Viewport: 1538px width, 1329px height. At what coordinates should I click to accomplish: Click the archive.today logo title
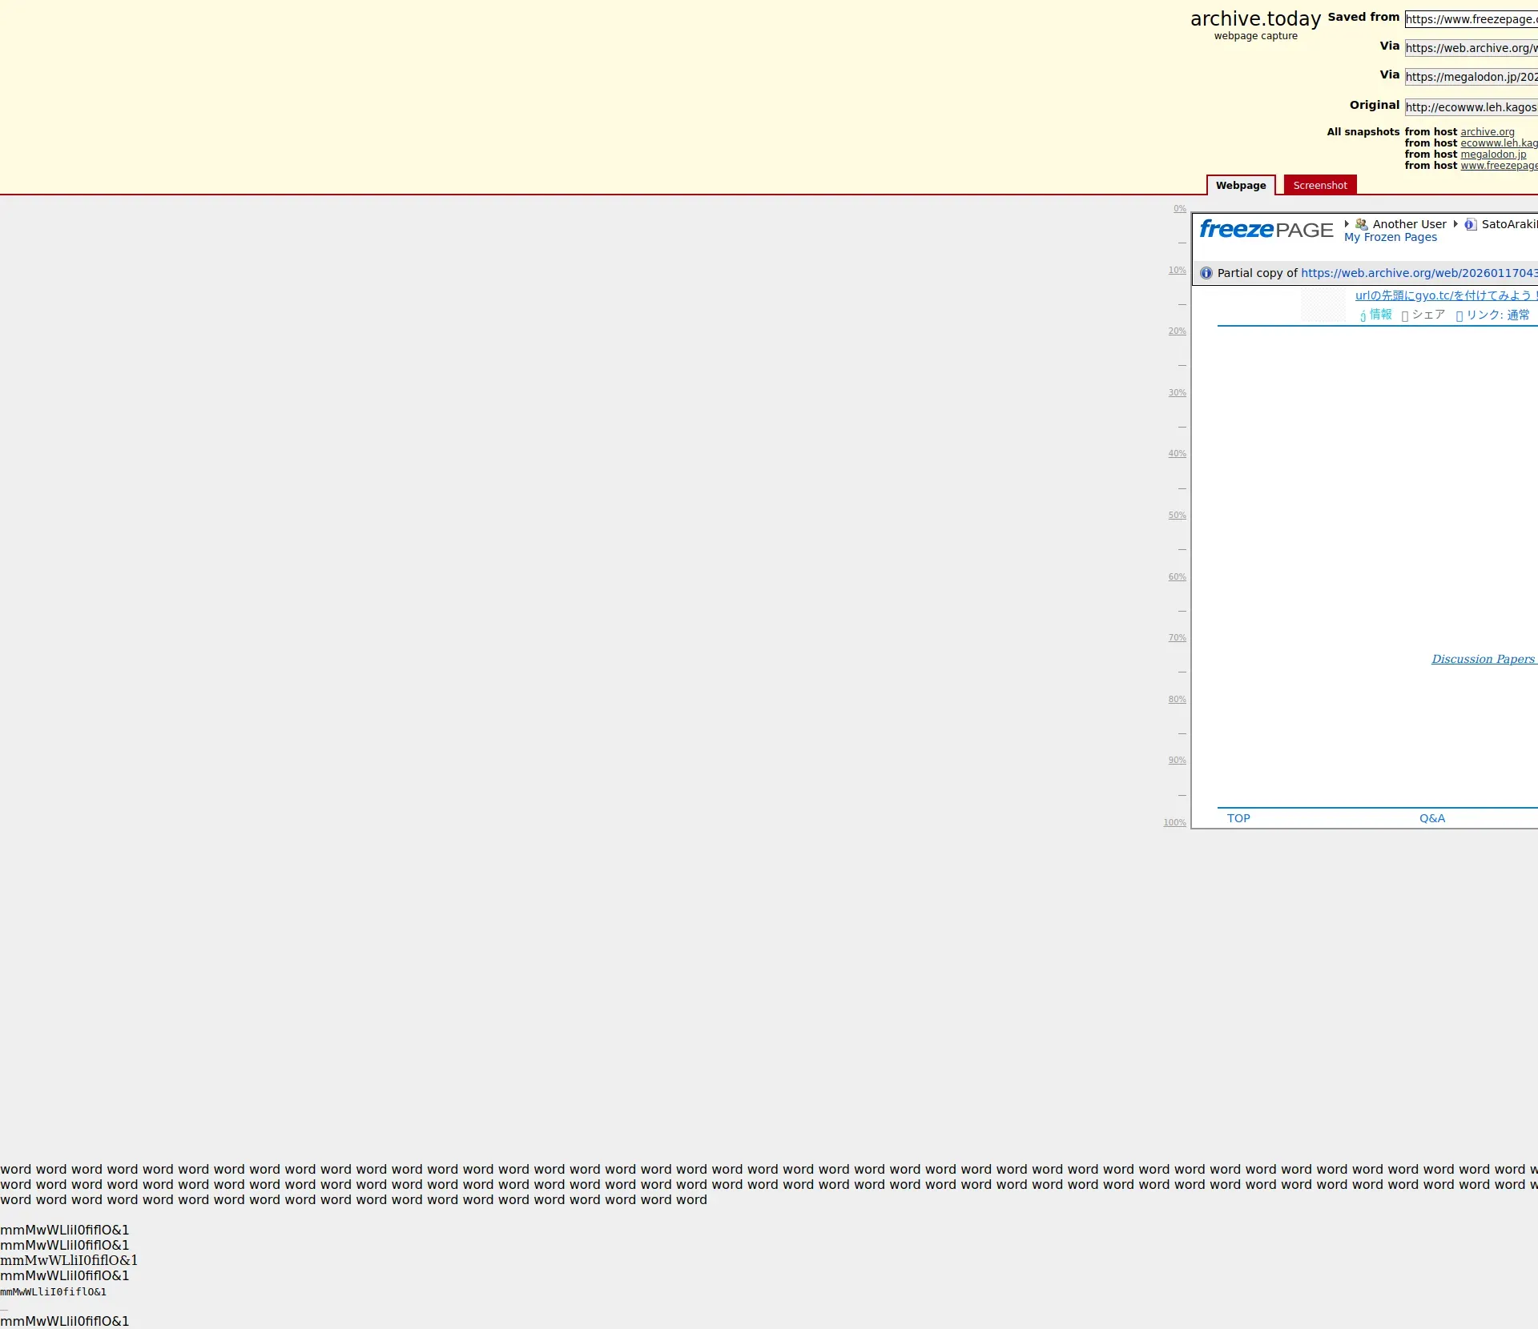click(x=1255, y=19)
